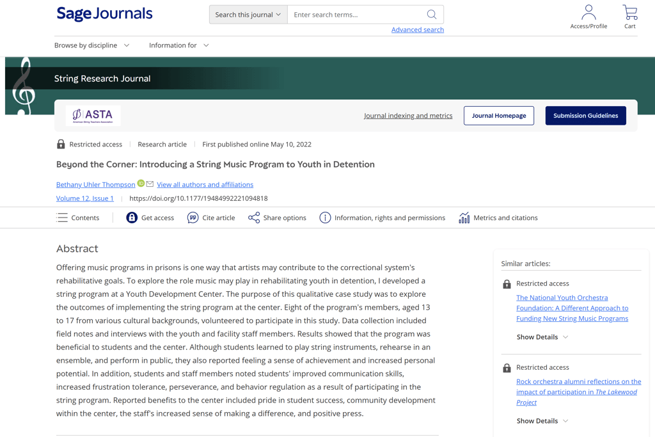
Task: Click the Cite article quote icon
Action: [193, 218]
